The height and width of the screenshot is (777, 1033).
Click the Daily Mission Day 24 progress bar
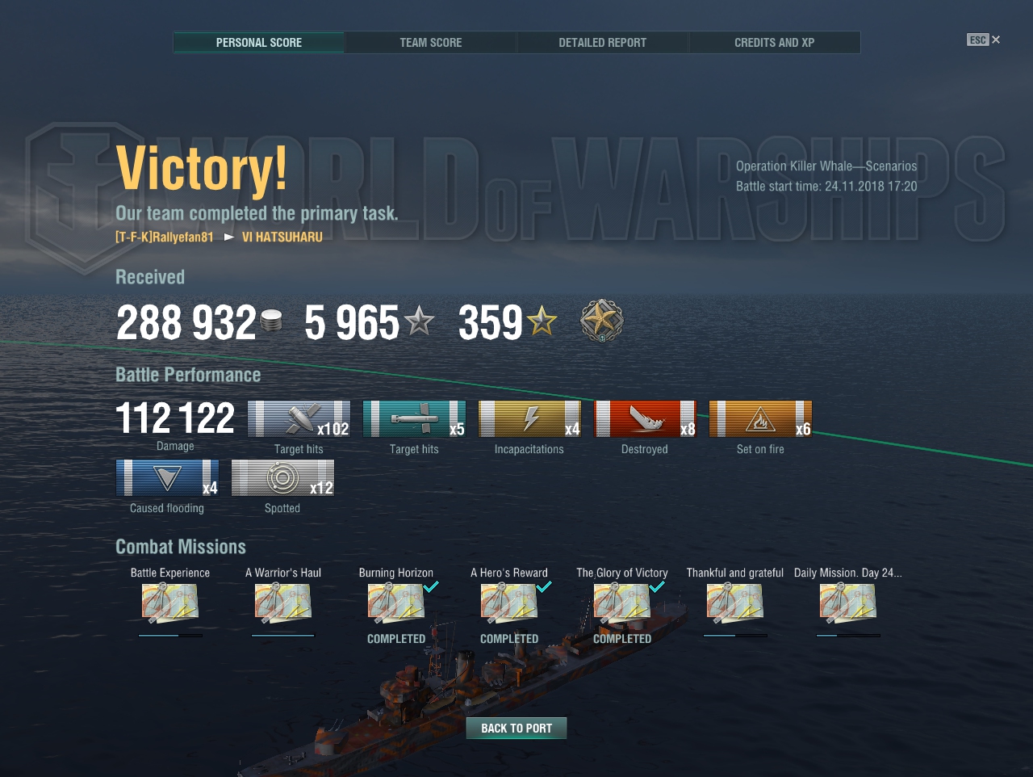tap(848, 636)
